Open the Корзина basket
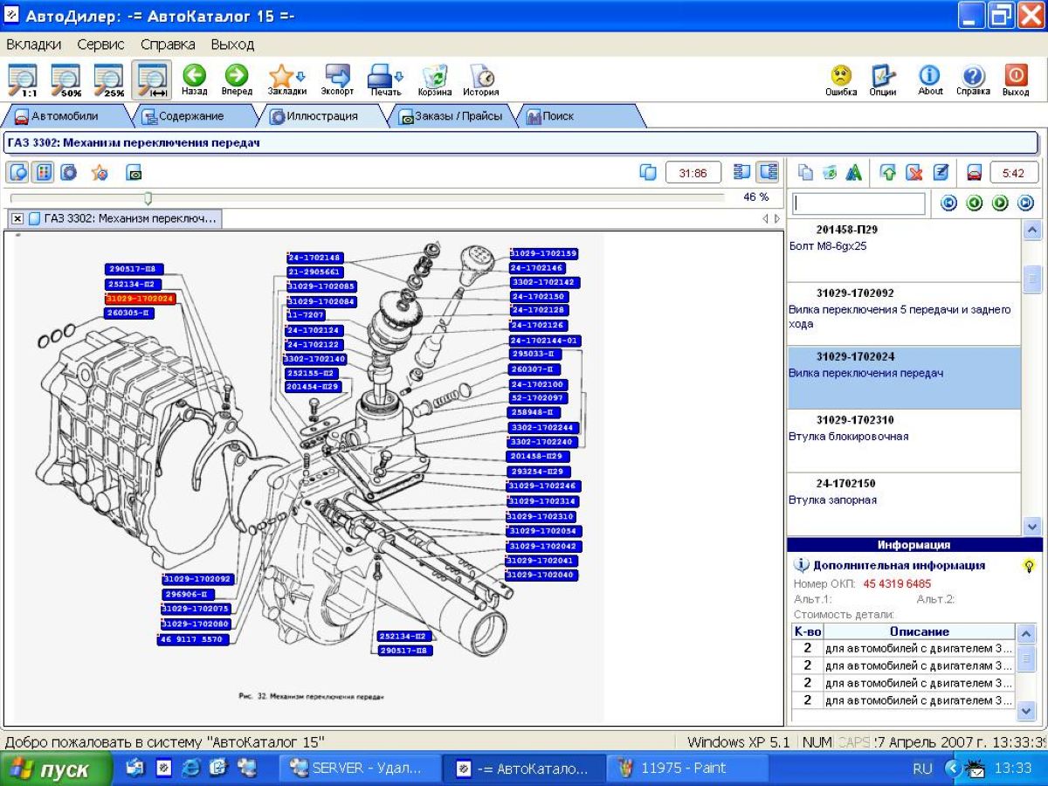 [434, 79]
